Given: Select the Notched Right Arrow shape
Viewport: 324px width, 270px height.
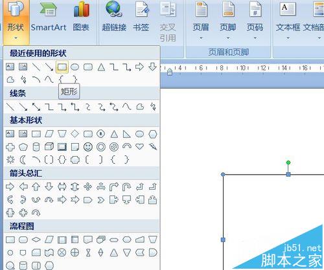Looking at the screenshot, I should point(75,199).
